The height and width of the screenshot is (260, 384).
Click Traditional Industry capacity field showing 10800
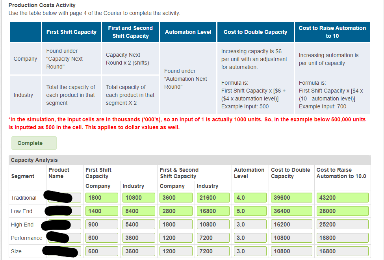click(139, 197)
